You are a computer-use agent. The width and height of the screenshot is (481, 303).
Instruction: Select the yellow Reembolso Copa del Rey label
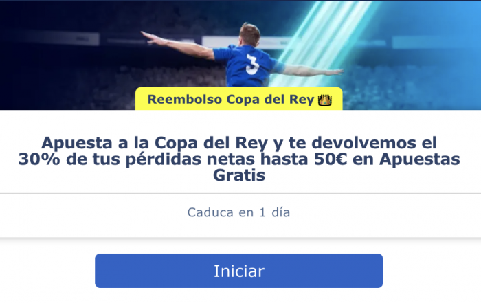click(x=239, y=98)
